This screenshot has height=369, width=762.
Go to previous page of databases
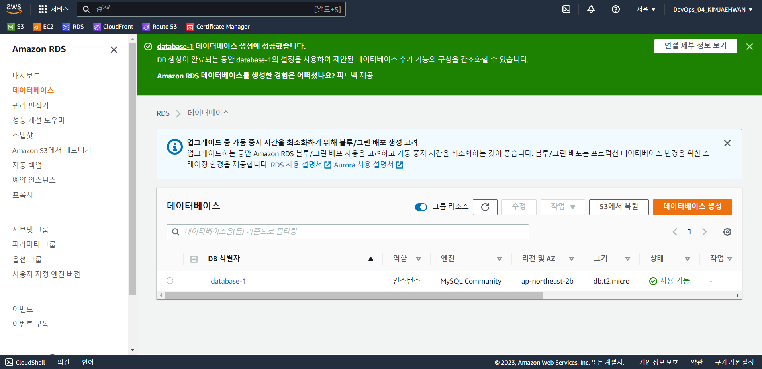point(675,232)
